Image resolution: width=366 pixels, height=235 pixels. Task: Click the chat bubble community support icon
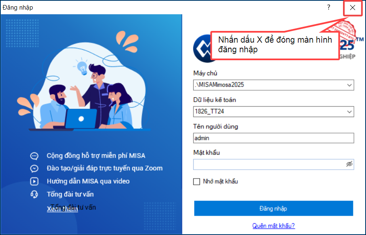tap(34, 156)
